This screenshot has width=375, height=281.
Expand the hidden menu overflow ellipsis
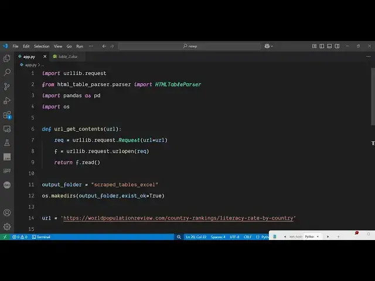tap(91, 46)
